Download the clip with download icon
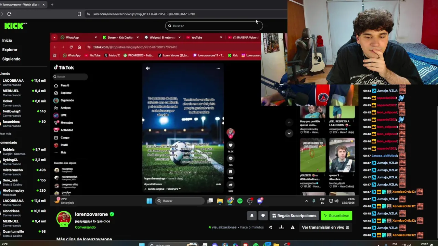 pos(281,227)
